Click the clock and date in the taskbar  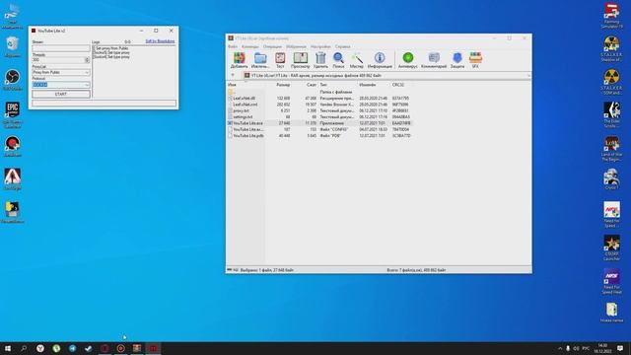point(602,348)
